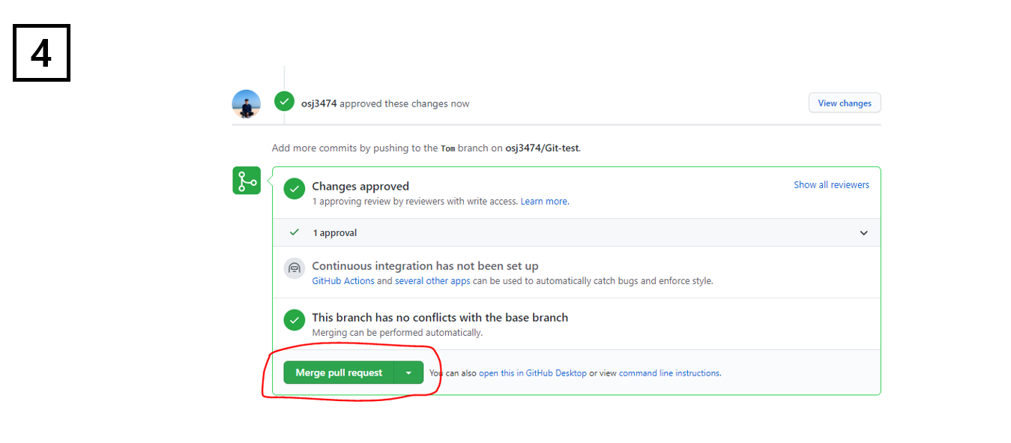Click the osj3474 user avatar
Viewport: 1011px width, 443px height.
pos(247,104)
